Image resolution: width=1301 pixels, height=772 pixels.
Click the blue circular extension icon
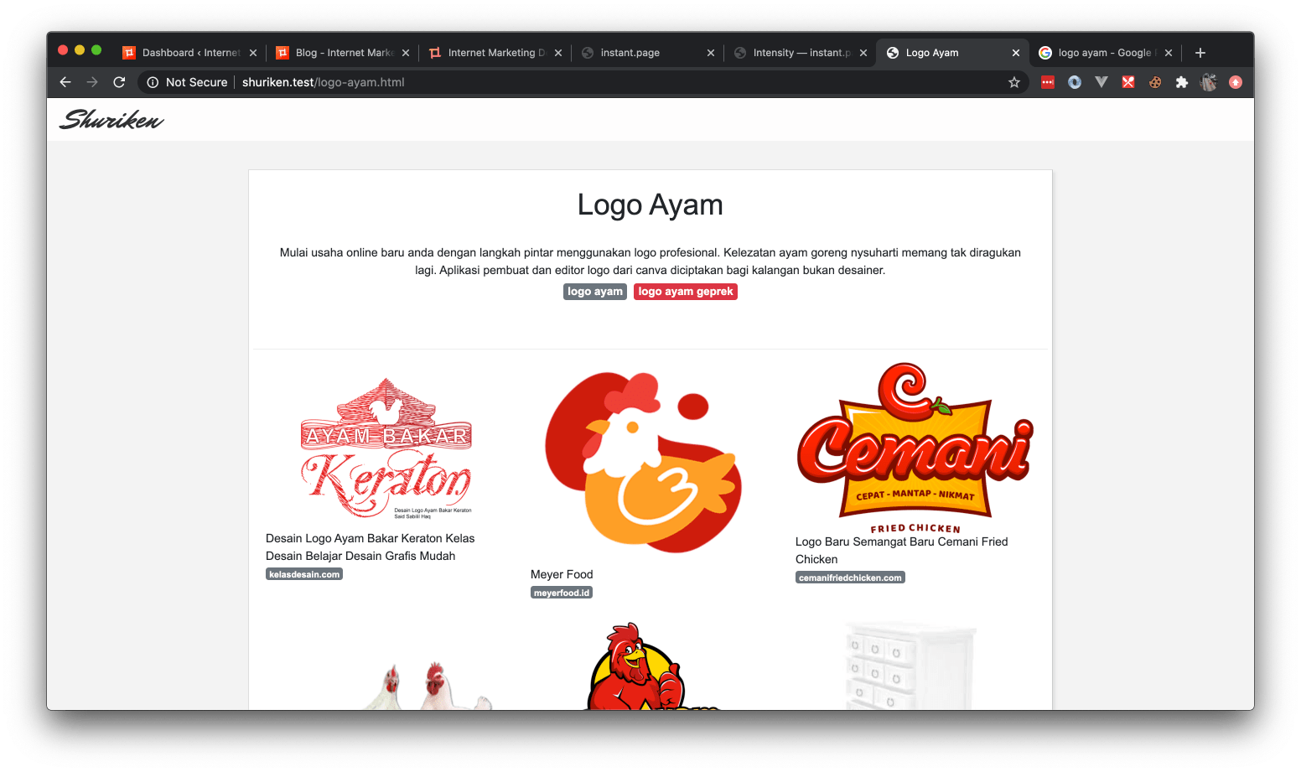click(x=1075, y=82)
